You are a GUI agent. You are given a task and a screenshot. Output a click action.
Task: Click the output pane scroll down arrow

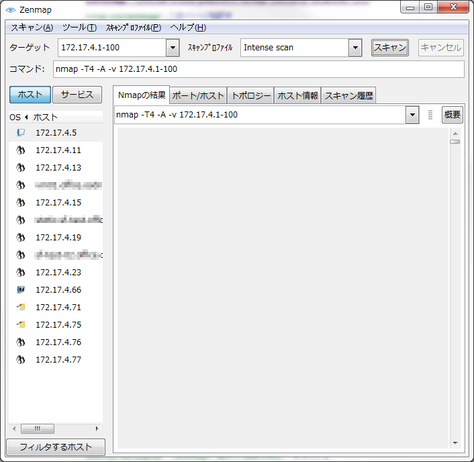click(455, 443)
